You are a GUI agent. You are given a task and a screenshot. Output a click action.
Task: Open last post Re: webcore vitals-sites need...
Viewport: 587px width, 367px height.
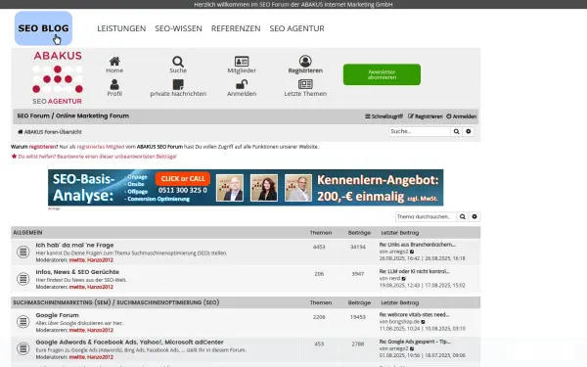[x=415, y=314]
